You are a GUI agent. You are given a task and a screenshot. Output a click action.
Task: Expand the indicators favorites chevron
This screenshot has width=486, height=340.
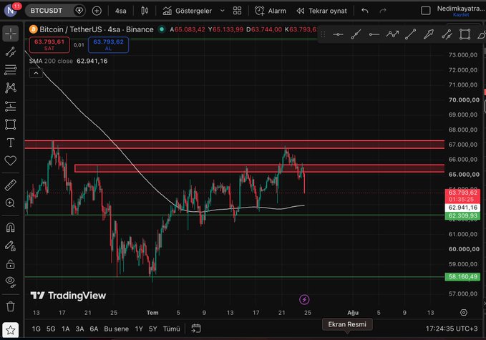click(222, 11)
